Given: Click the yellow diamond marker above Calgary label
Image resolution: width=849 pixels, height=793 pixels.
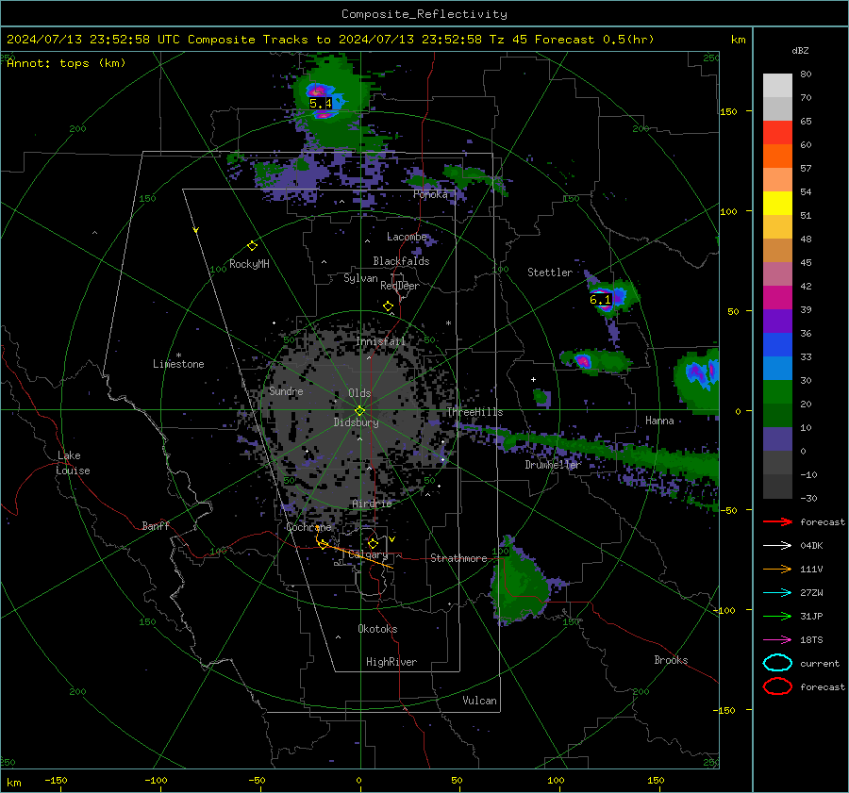Looking at the screenshot, I should click(x=373, y=543).
